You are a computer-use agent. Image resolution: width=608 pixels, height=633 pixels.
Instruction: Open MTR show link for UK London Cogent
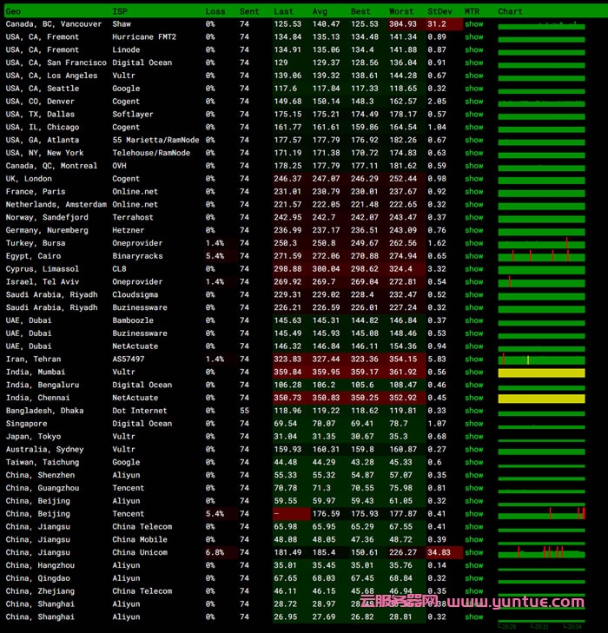pos(473,179)
